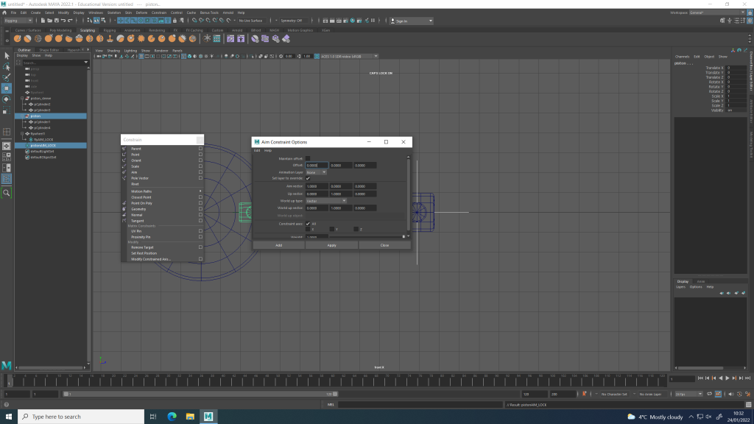Click play forward in playback controls
Viewport: 754px width, 424px height.
click(727, 378)
